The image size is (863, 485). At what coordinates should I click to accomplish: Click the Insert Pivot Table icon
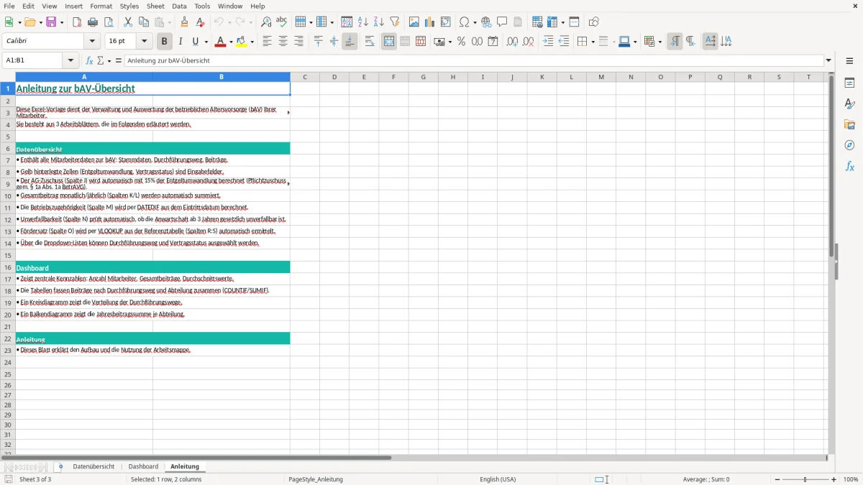[x=445, y=22]
